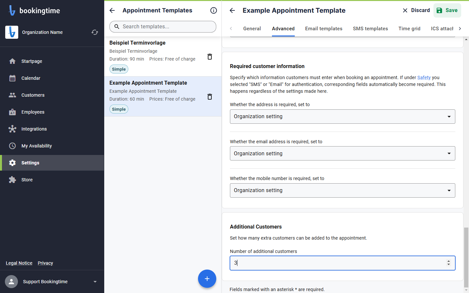Select Beispiel Terminvorlage template entry

click(163, 56)
